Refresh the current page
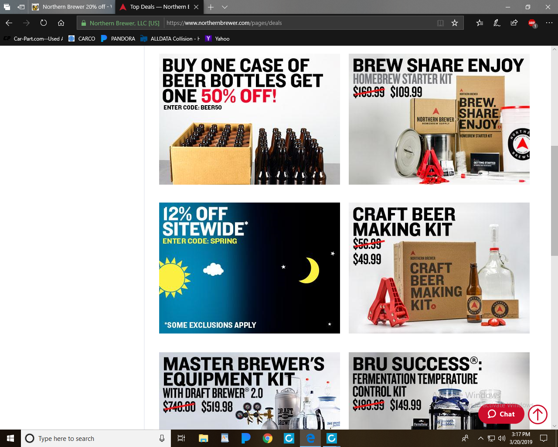 pos(44,23)
